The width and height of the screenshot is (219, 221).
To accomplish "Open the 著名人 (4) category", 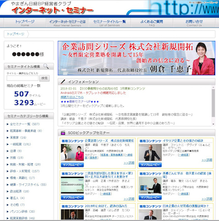I will click(17, 198).
